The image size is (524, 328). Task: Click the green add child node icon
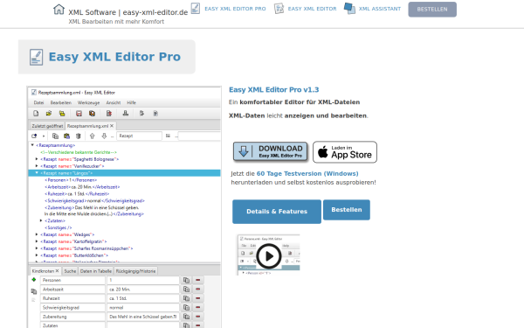[x=34, y=280]
